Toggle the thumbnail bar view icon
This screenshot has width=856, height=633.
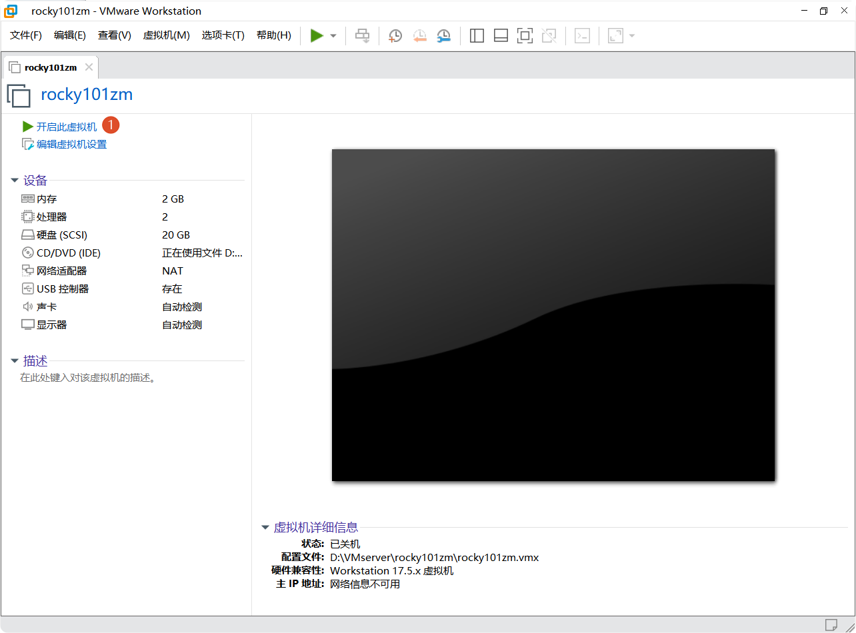(x=501, y=36)
